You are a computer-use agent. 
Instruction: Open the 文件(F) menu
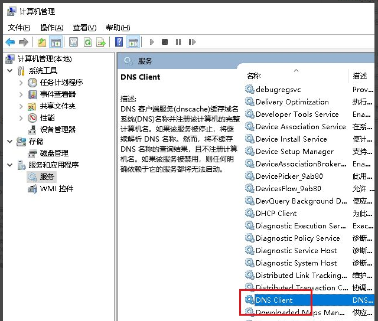click(x=19, y=27)
